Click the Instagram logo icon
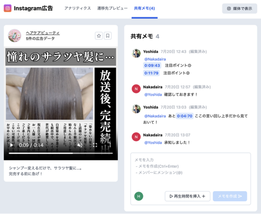Viewport: 261px width, 214px height. (x=8, y=8)
